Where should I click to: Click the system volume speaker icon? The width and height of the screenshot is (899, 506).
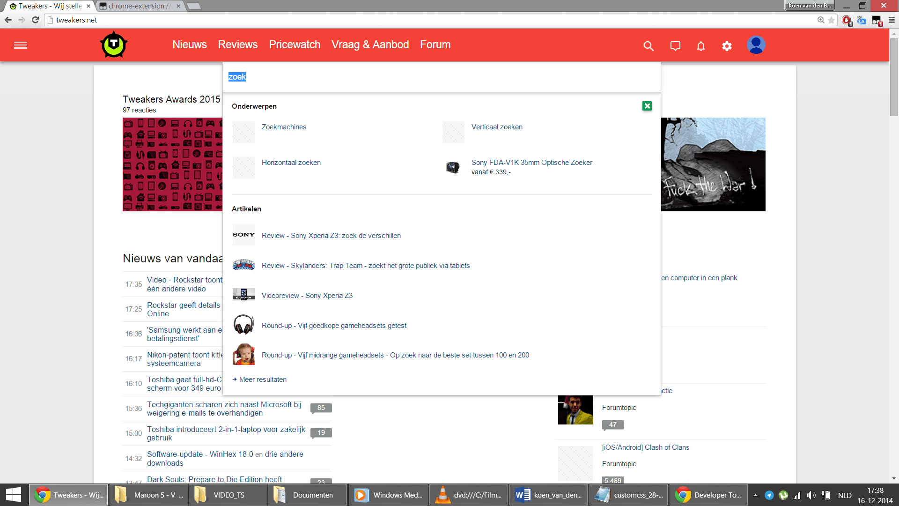(811, 495)
